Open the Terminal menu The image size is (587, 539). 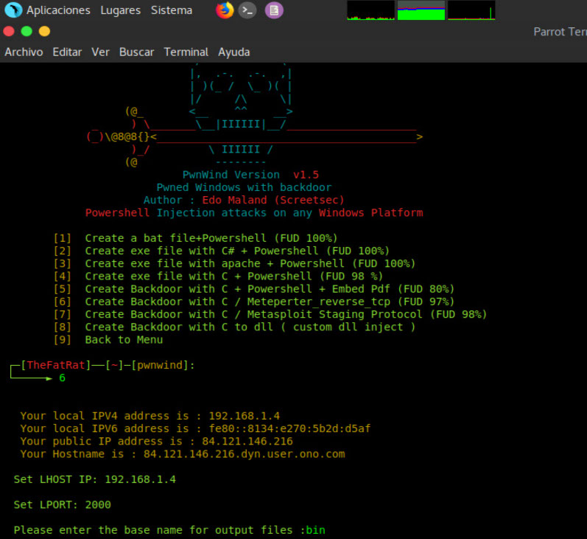(x=186, y=52)
